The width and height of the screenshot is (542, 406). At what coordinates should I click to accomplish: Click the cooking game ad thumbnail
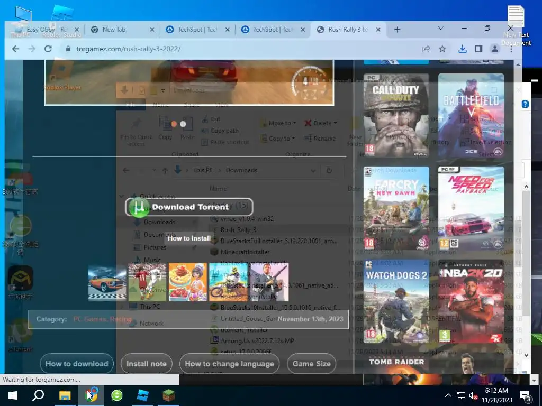pyautogui.click(x=188, y=282)
